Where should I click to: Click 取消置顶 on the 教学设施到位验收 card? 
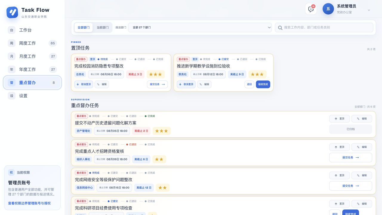(x=186, y=85)
